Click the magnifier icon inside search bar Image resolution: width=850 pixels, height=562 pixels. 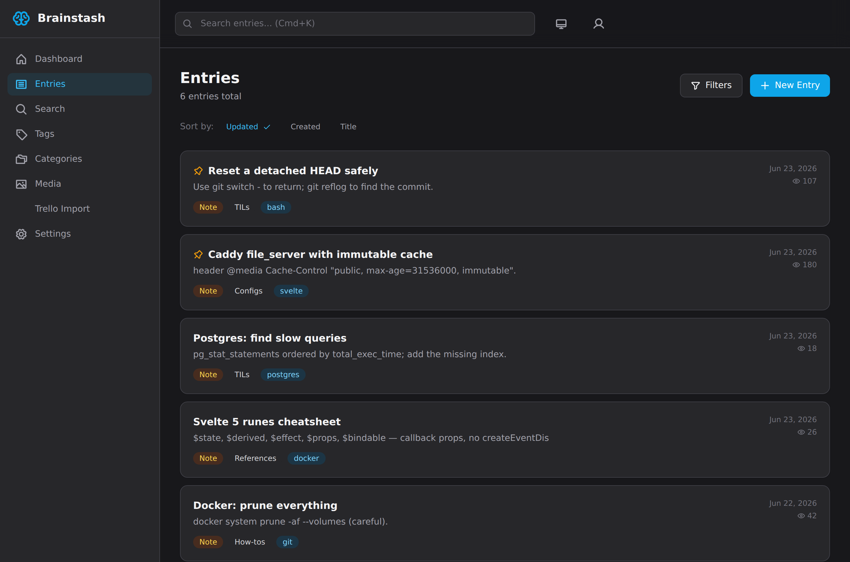[x=187, y=24]
